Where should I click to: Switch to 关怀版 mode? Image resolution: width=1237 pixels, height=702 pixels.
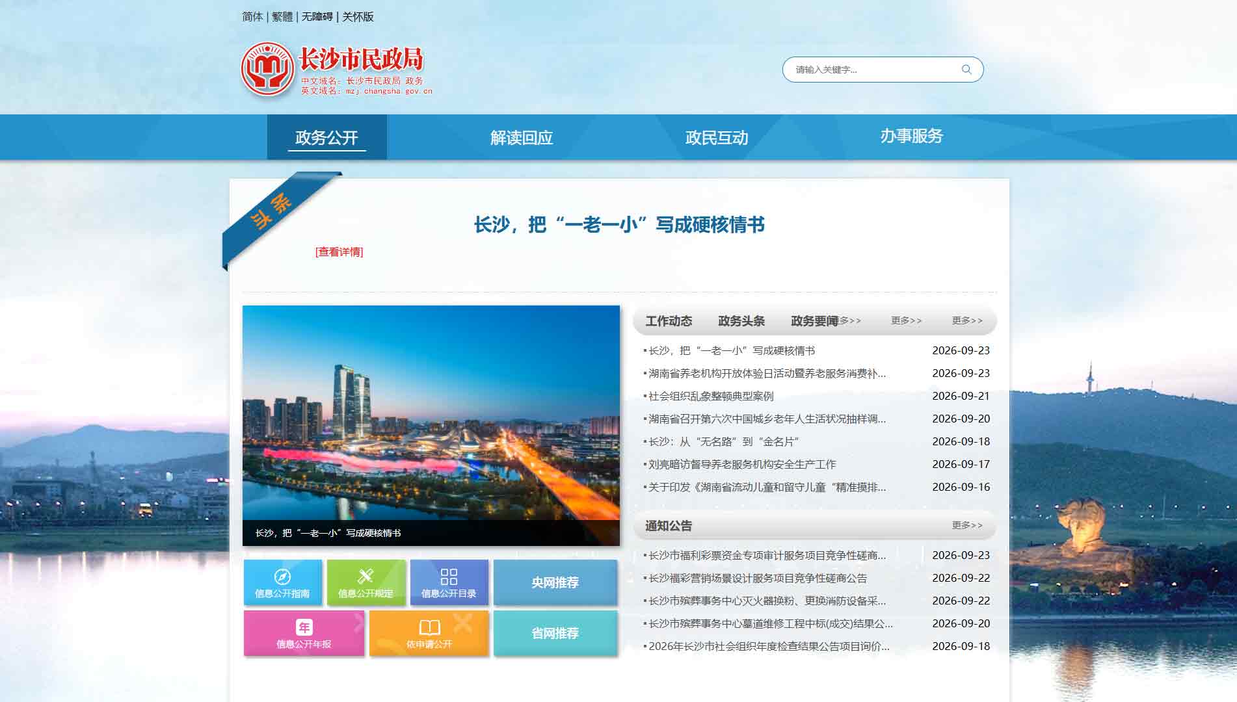[x=358, y=17]
